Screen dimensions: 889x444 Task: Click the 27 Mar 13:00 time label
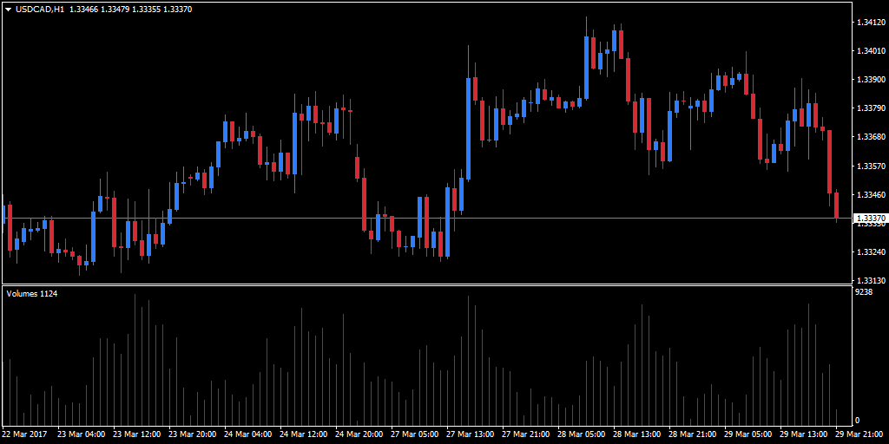click(471, 434)
